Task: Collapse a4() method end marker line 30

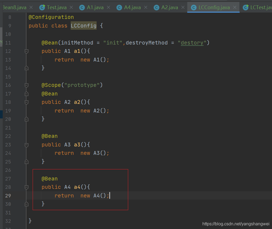Action: (x=26, y=204)
